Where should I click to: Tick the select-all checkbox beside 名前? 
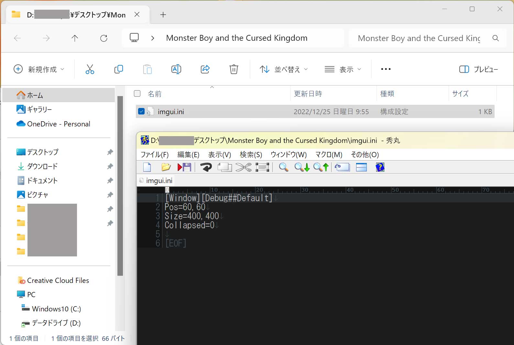tap(137, 94)
